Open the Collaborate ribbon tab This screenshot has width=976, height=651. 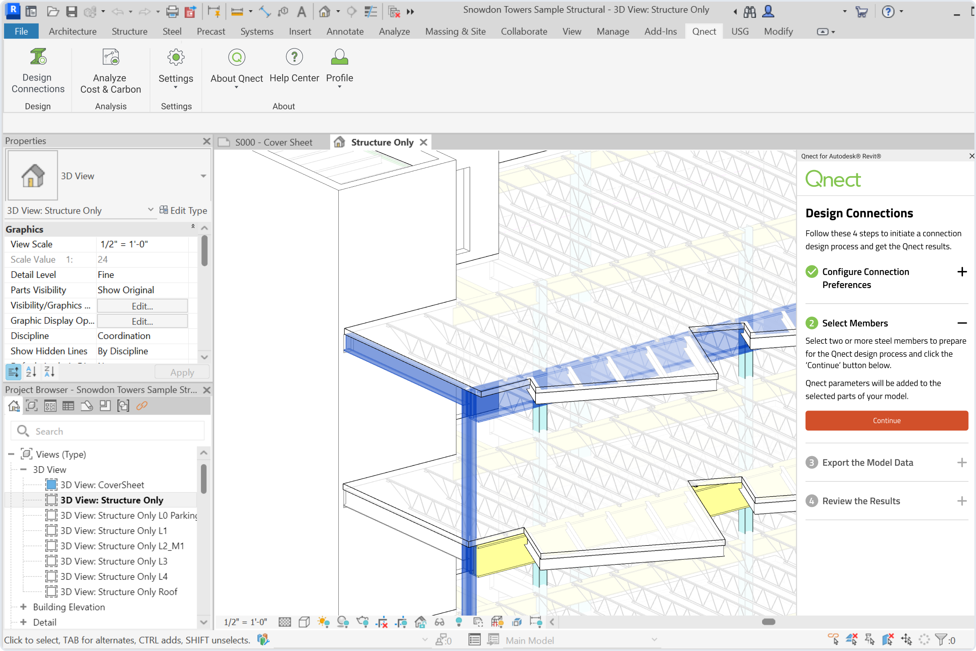tap(524, 32)
